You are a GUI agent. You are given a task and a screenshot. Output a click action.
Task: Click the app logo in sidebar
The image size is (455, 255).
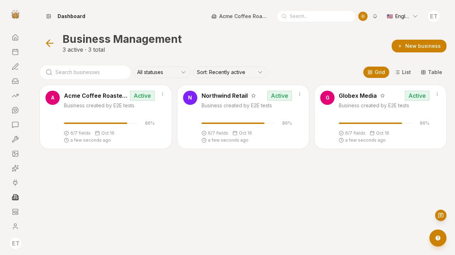[15, 15]
